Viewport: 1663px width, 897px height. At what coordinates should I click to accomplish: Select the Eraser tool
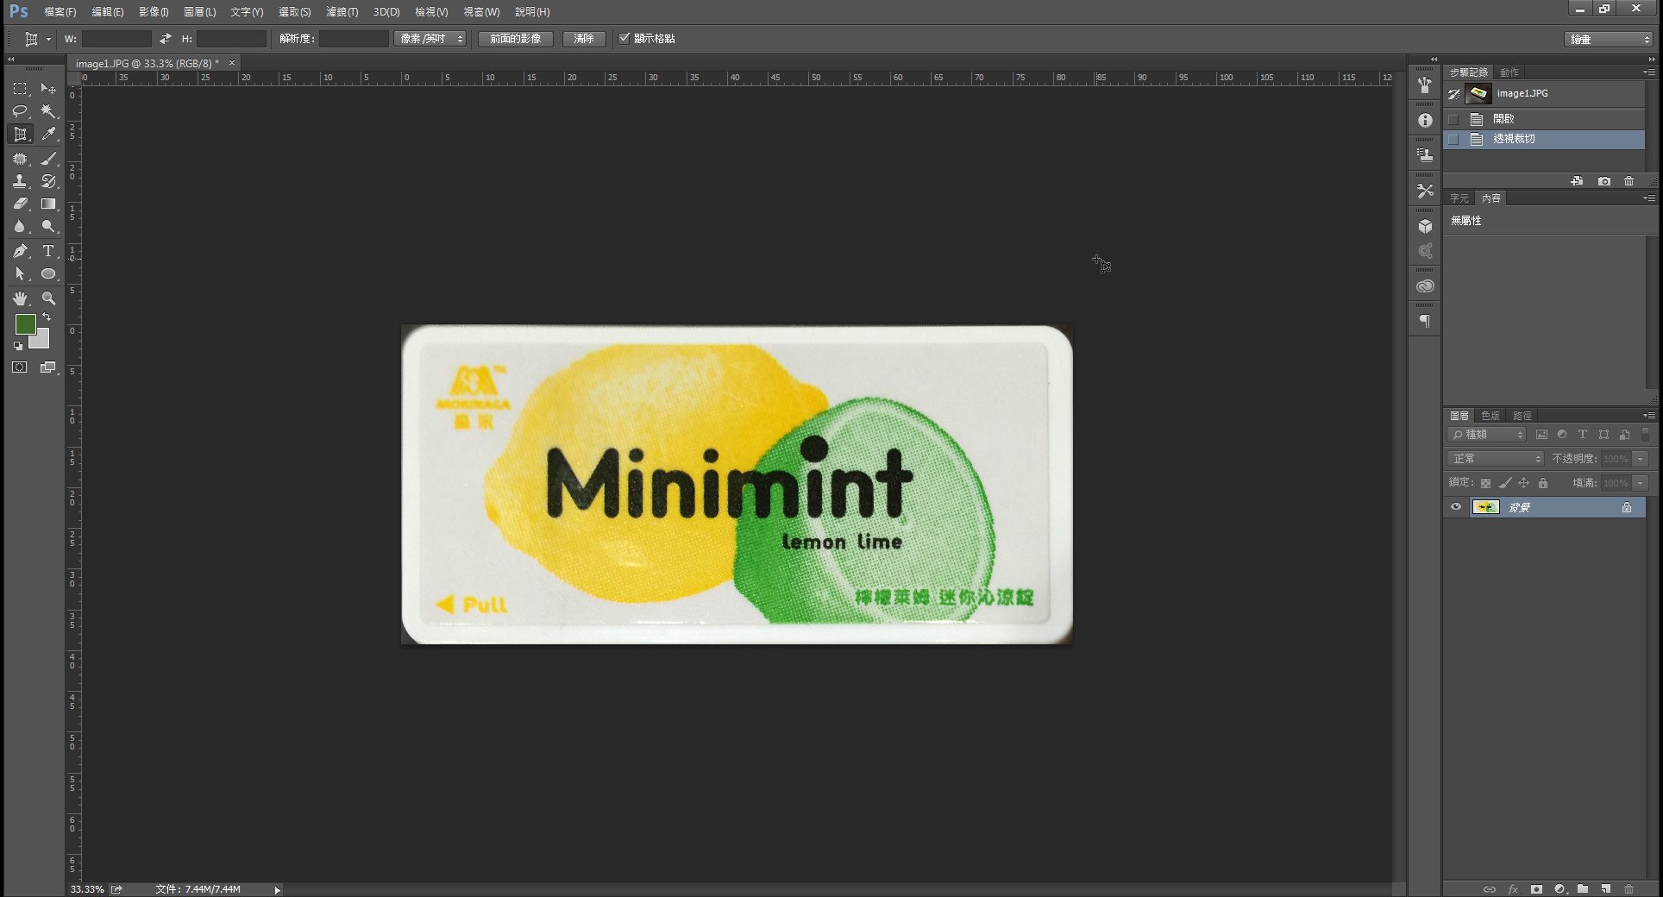[x=20, y=204]
